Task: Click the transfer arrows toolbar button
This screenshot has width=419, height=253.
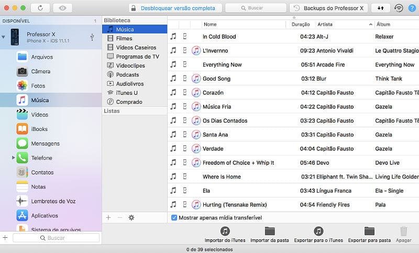Action: point(381,8)
